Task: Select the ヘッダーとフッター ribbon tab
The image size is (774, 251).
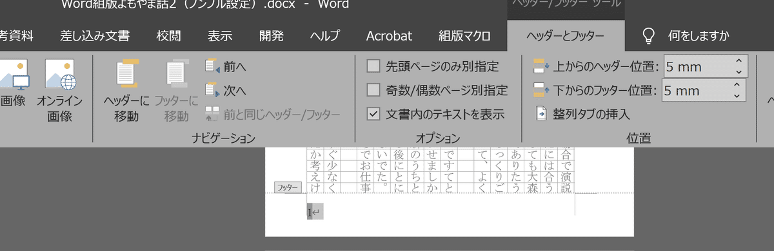Action: (x=565, y=36)
